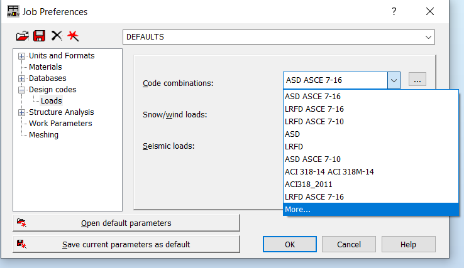Select ASD ASCE 7-10 from the list
This screenshot has height=268, width=464.
tap(313, 159)
